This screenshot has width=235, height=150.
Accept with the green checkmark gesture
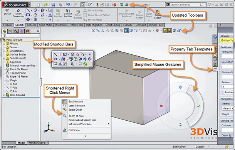tap(199, 106)
